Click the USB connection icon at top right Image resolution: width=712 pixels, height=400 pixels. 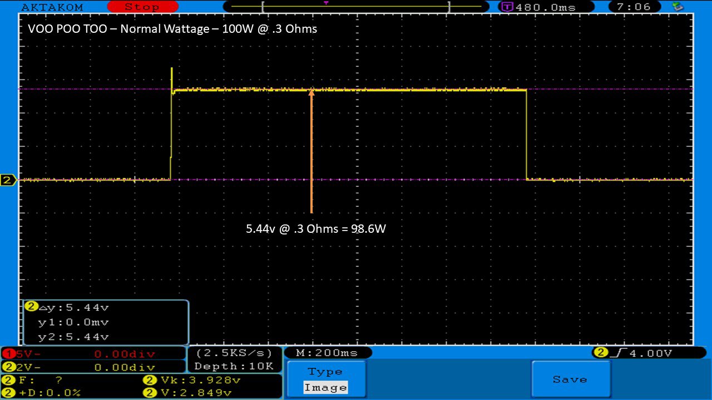(678, 7)
